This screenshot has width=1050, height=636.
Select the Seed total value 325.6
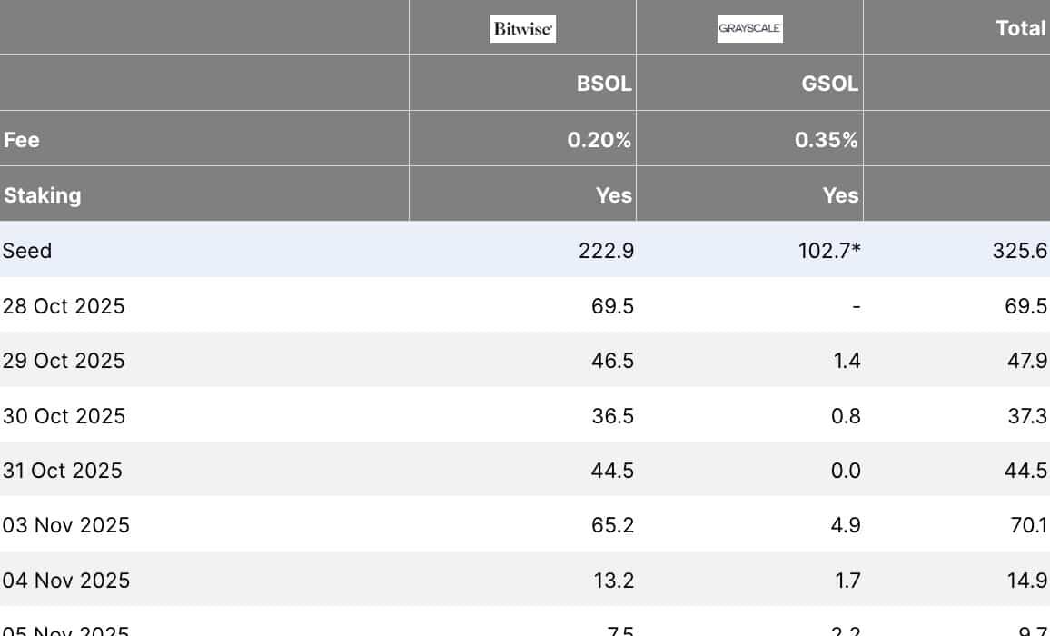coord(1020,251)
